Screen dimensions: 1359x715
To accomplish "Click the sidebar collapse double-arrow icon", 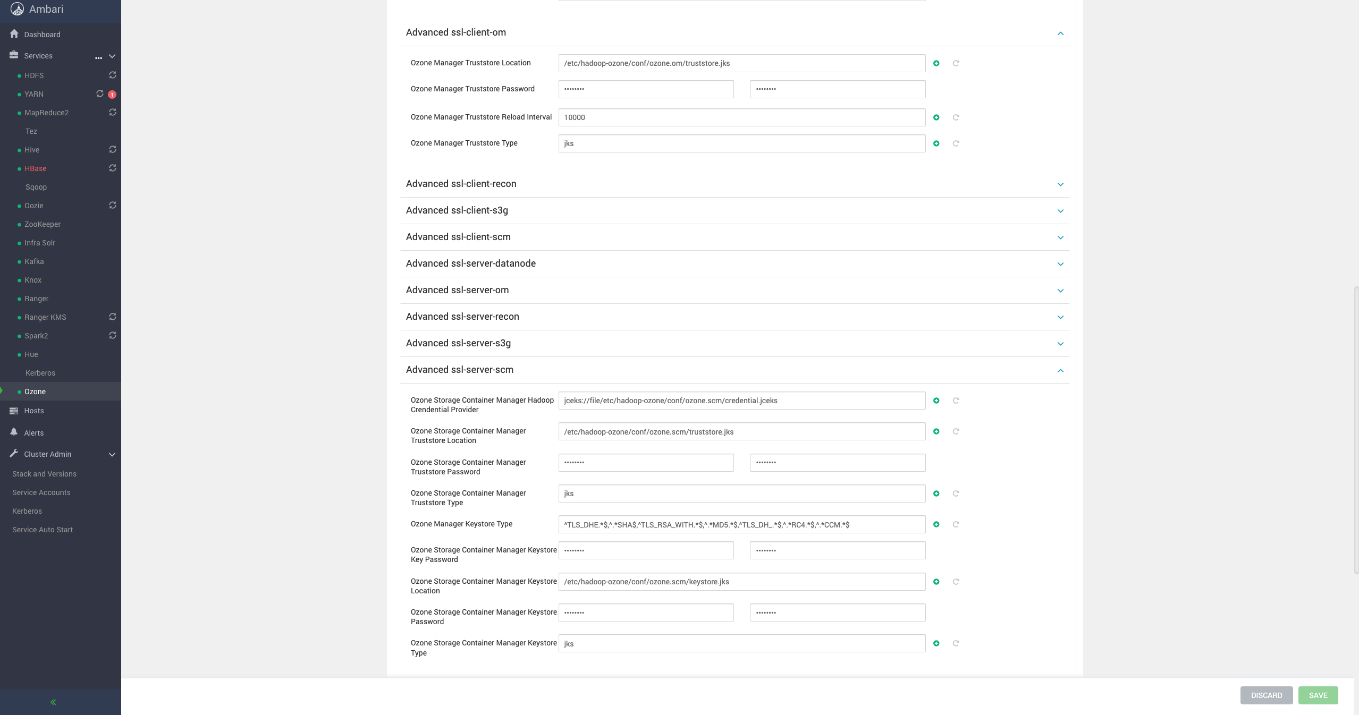I will click(53, 702).
